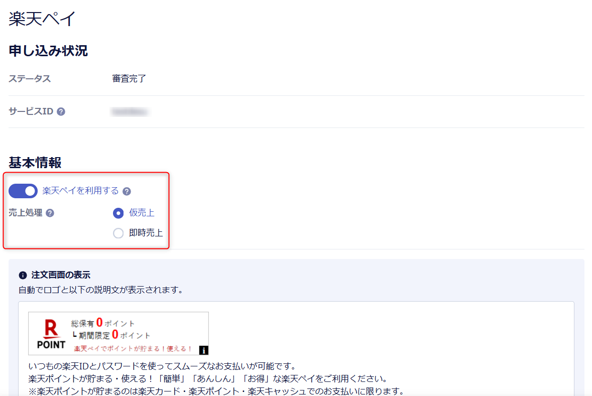Open the 売上処理 help tooltip icon
The height and width of the screenshot is (396, 592).
(50, 213)
